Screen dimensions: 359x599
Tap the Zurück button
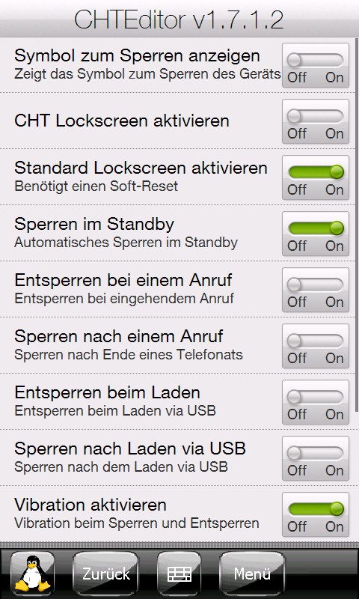click(105, 573)
